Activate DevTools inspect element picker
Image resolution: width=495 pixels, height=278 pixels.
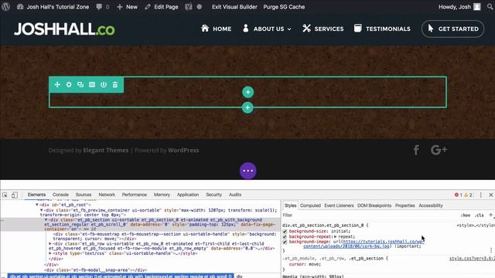point(5,195)
